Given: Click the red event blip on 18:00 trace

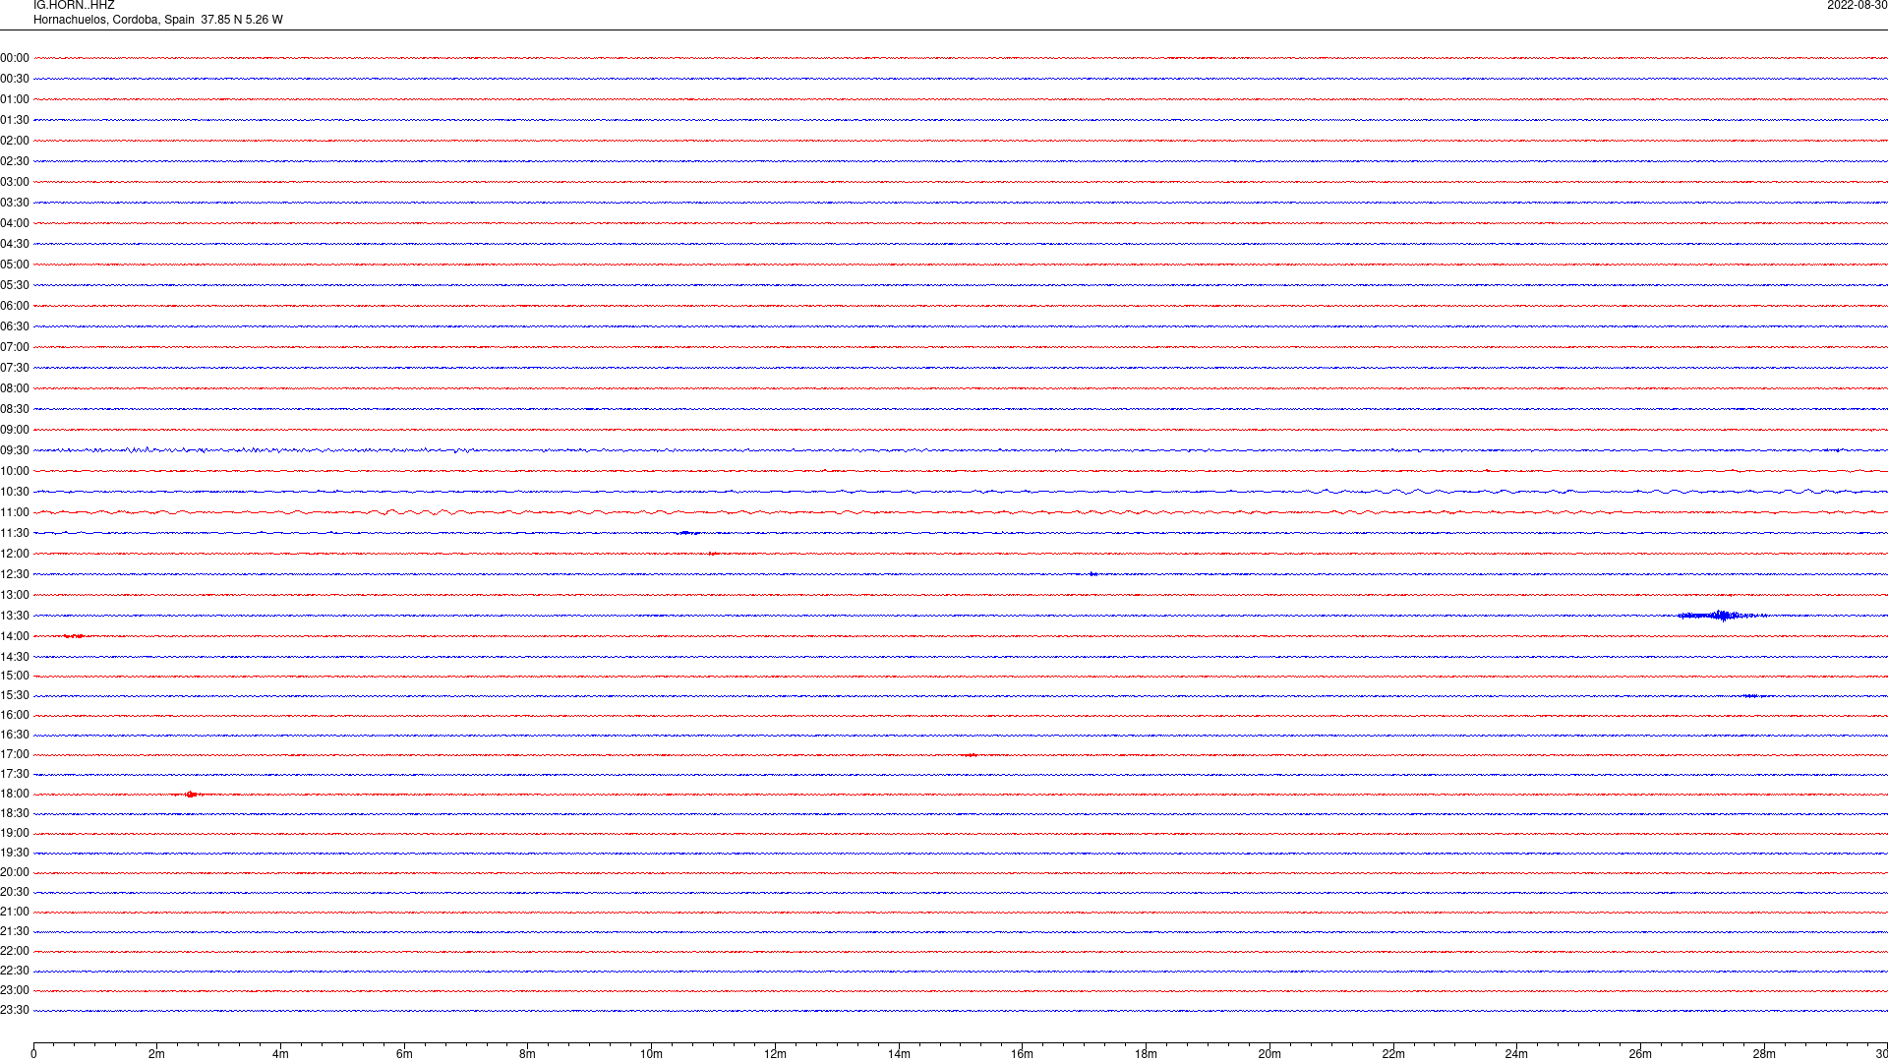Looking at the screenshot, I should pyautogui.click(x=191, y=794).
